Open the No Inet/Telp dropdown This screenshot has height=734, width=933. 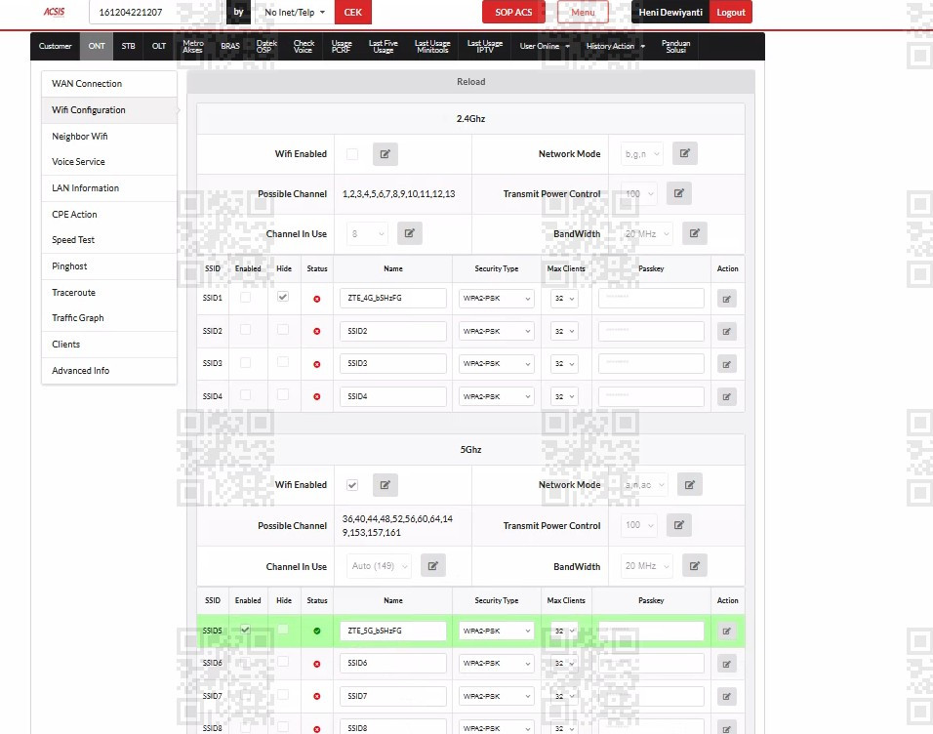tap(295, 13)
